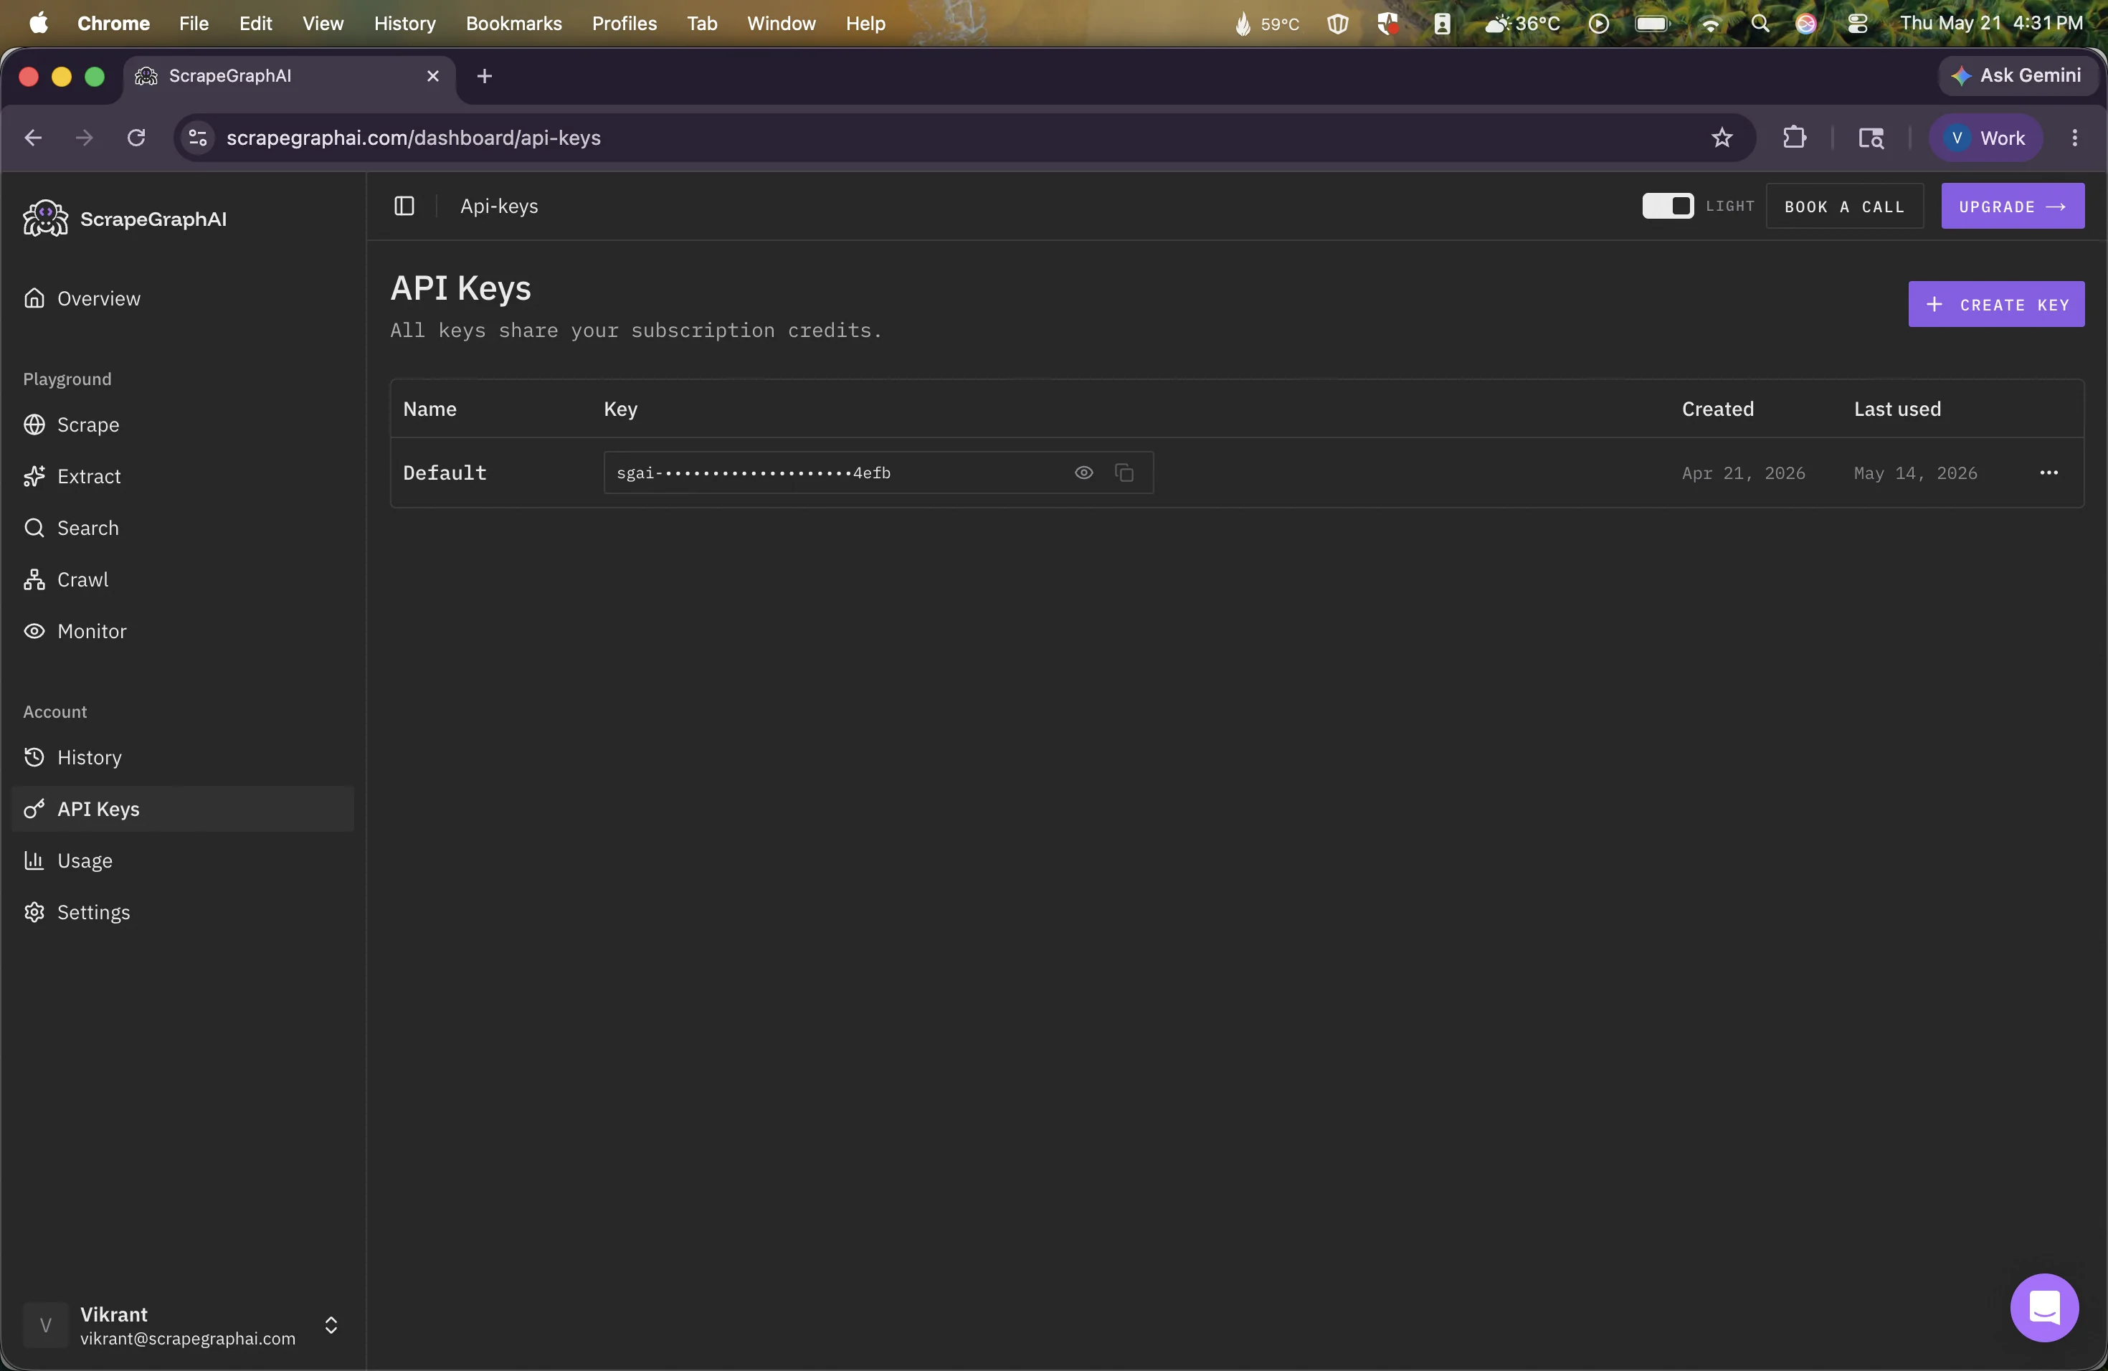The image size is (2108, 1371).
Task: Open the tab search side panel icon
Action: (1871, 138)
